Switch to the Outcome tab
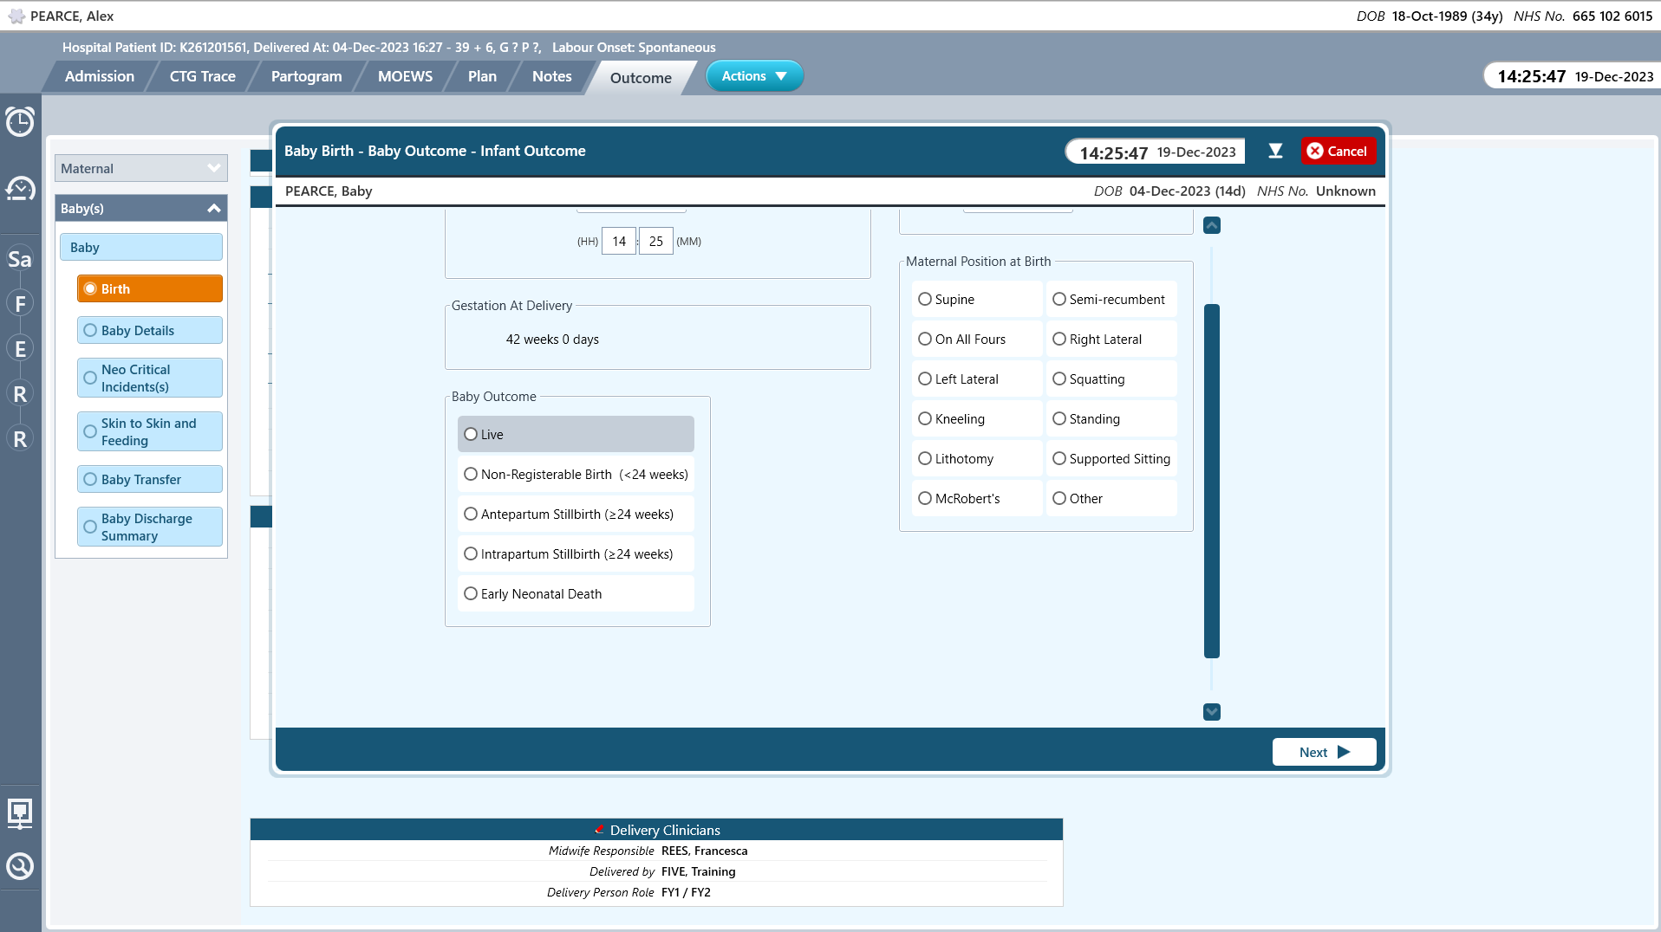 pyautogui.click(x=641, y=77)
